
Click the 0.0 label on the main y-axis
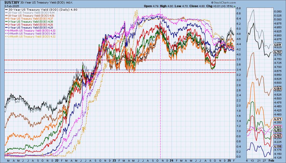click(x=239, y=157)
